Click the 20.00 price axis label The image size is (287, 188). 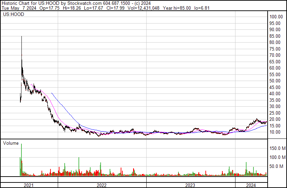(275, 119)
